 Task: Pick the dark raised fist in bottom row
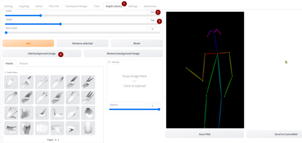(x=27, y=128)
